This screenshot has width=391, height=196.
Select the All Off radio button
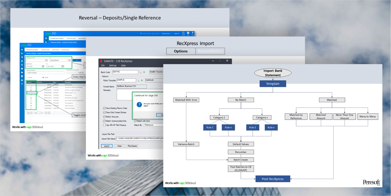click(43, 77)
